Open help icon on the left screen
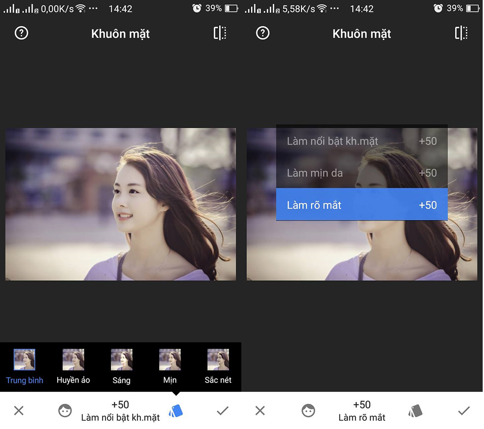Viewport: 484px width, 429px height. coord(22,33)
